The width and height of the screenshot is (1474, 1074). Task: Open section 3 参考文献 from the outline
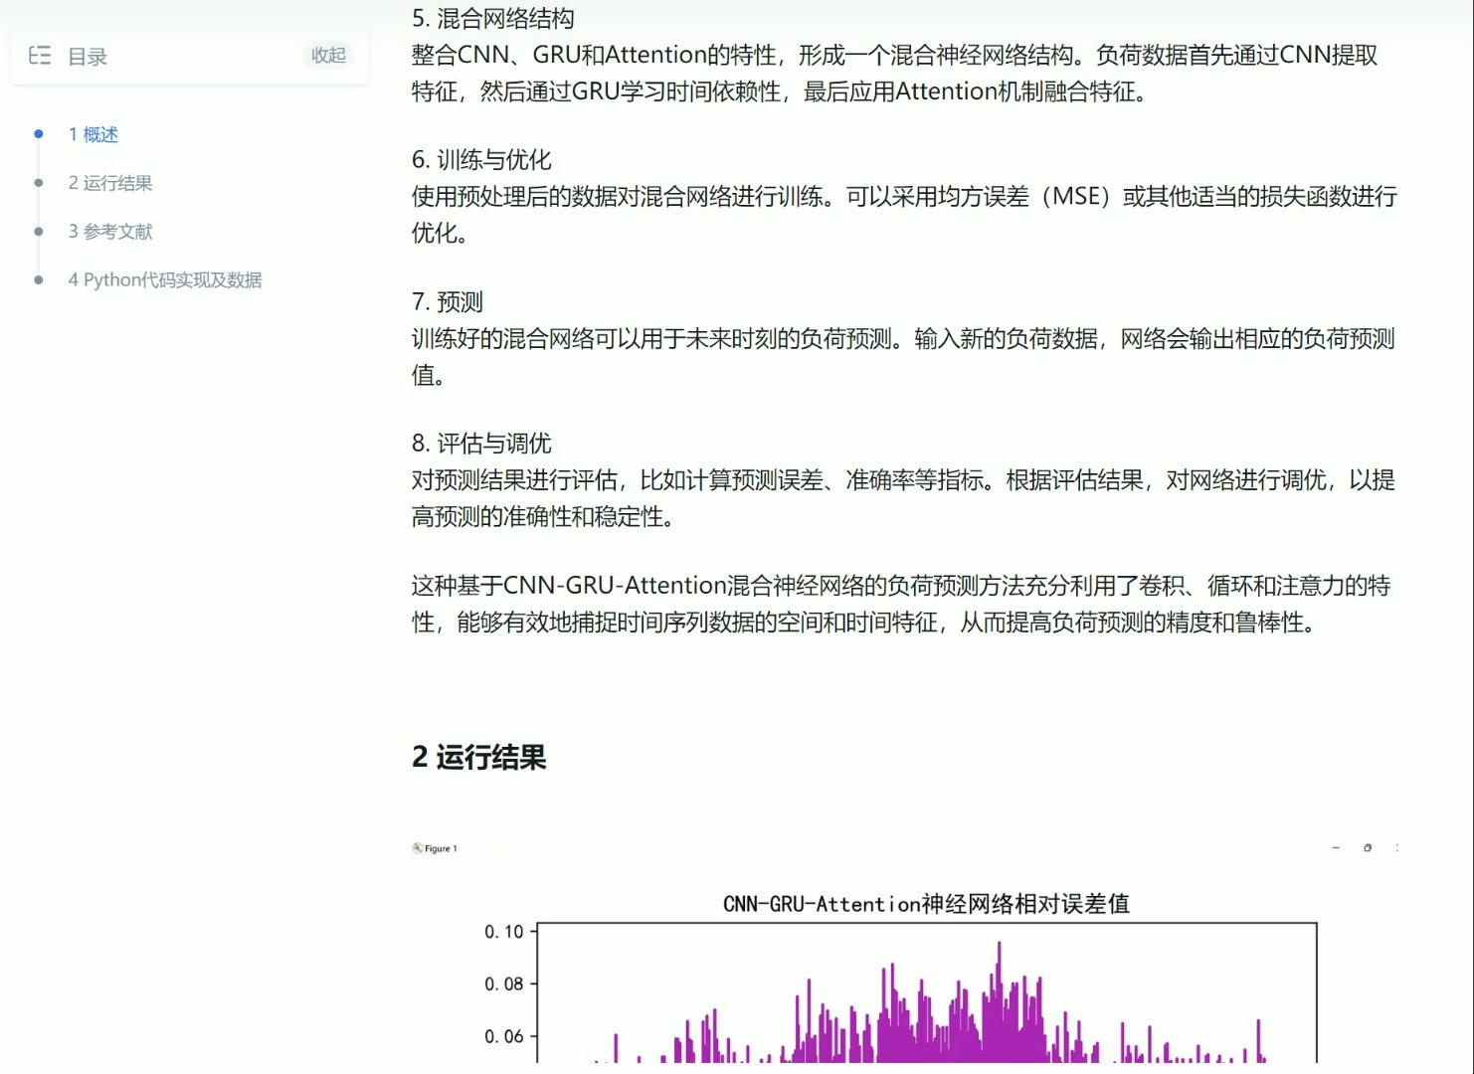(x=109, y=231)
